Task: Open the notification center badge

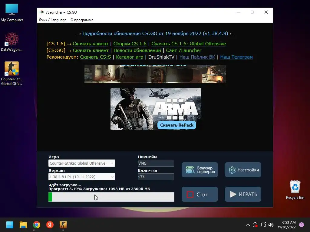Action: [x=302, y=225]
